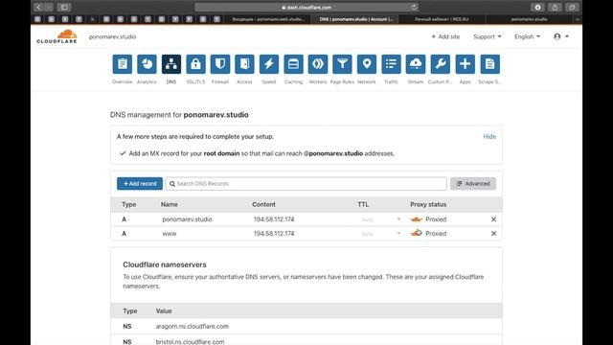The height and width of the screenshot is (345, 613).
Task: Open the Apps plus icon
Action: pyautogui.click(x=465, y=64)
